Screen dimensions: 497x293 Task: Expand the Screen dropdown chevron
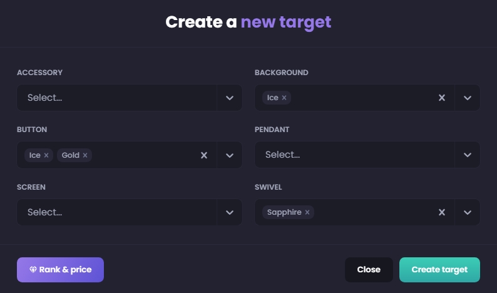[x=230, y=212]
